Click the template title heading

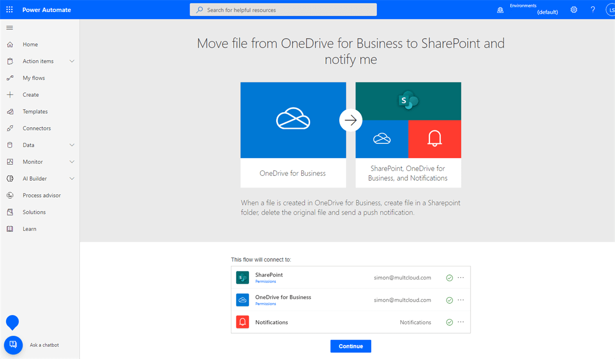(351, 51)
